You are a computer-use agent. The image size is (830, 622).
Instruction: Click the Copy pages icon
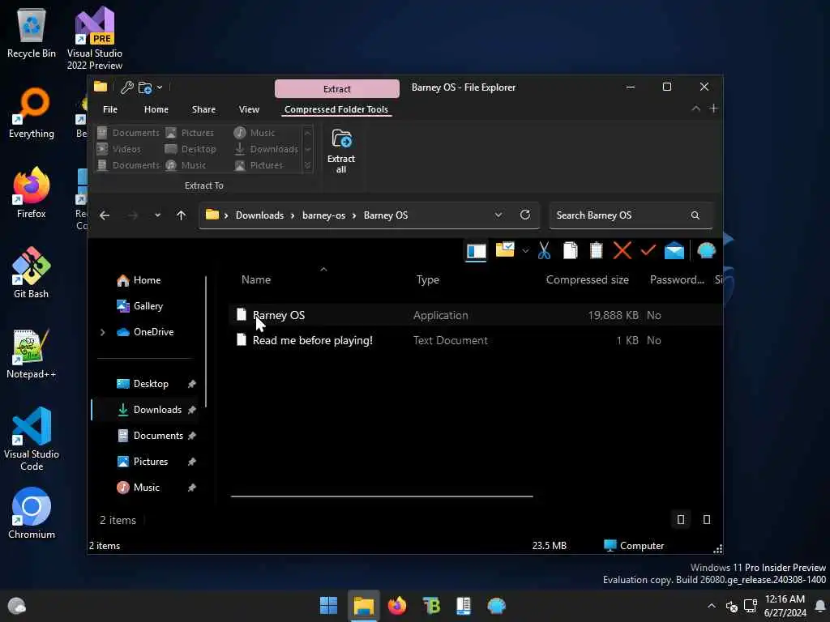point(570,250)
